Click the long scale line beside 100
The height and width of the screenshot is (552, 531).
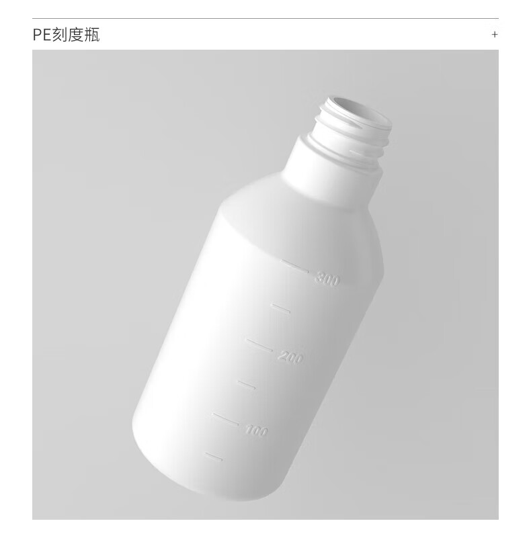point(226,418)
